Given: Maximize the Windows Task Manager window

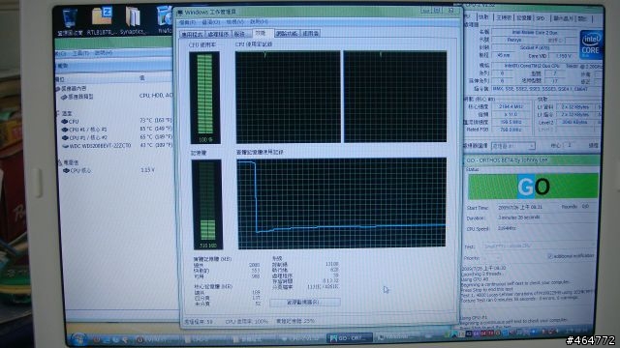Looking at the screenshot, I should (x=438, y=11).
